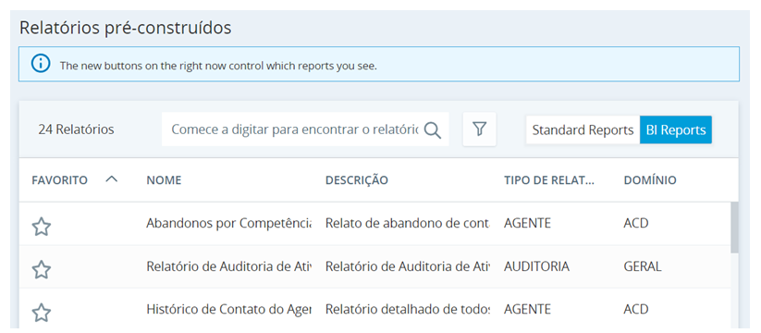
Task: Switch to the BI Reports tab
Action: coord(676,130)
